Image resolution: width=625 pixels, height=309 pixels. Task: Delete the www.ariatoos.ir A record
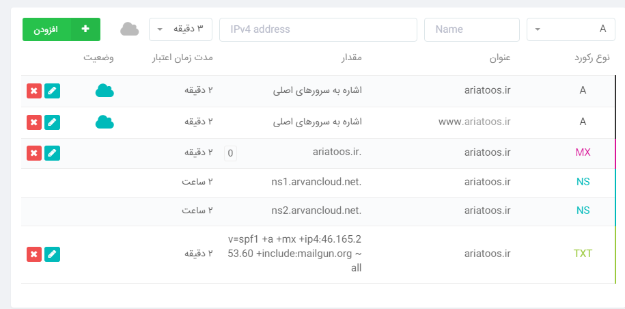point(34,122)
